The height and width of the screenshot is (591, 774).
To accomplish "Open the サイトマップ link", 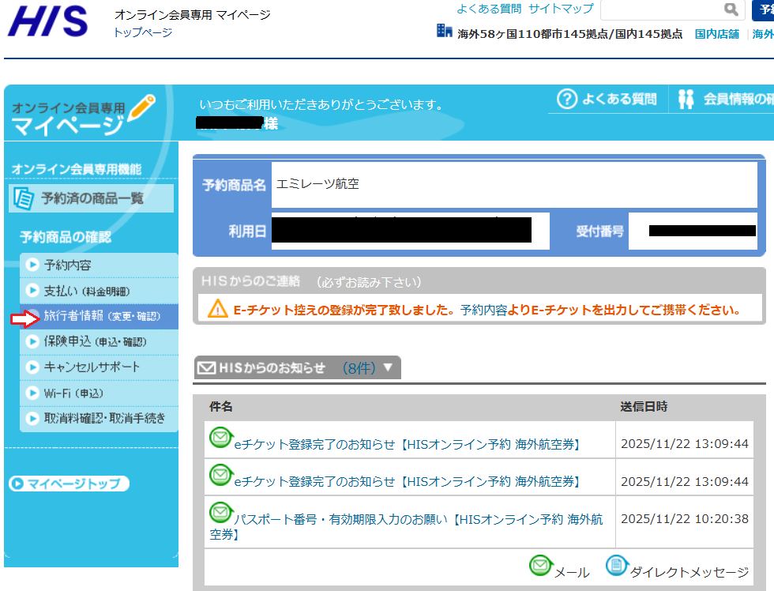I will click(x=561, y=9).
